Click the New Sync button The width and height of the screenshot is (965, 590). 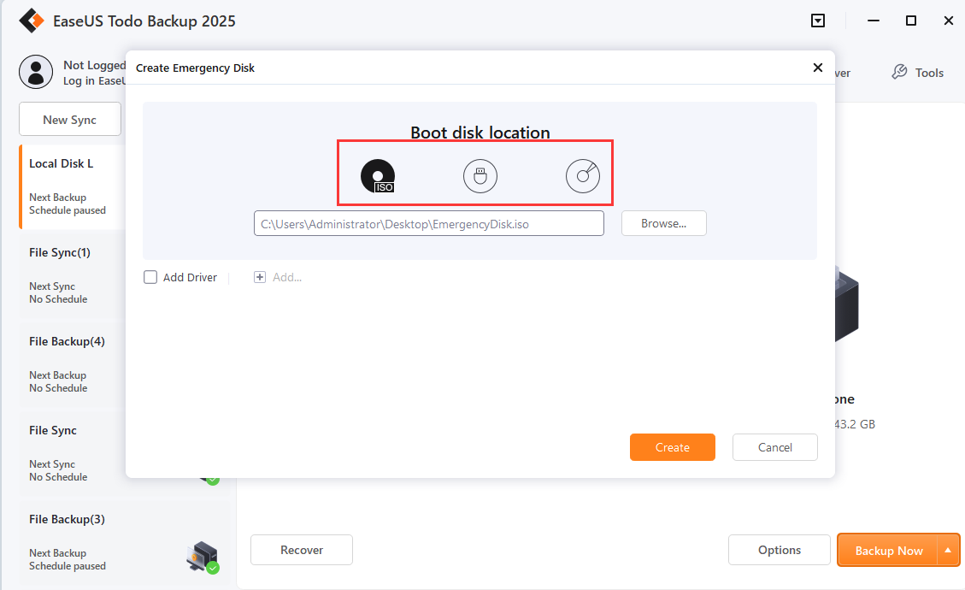[70, 120]
